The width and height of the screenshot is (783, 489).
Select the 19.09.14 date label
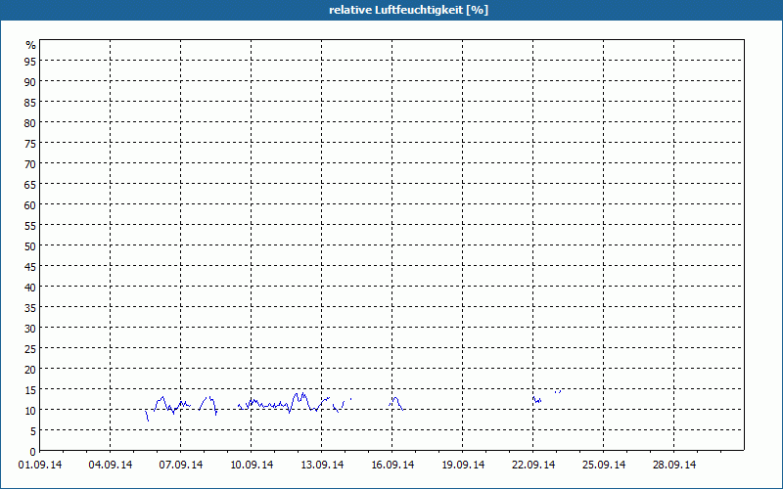[462, 465]
